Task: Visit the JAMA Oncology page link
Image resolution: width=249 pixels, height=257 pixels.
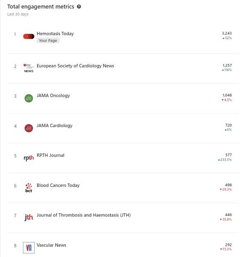Action: (53, 95)
